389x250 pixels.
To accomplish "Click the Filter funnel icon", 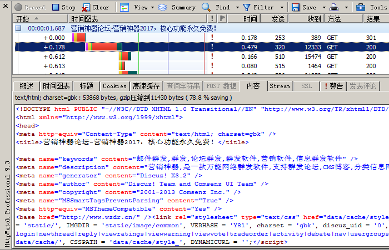I will click(247, 7).
